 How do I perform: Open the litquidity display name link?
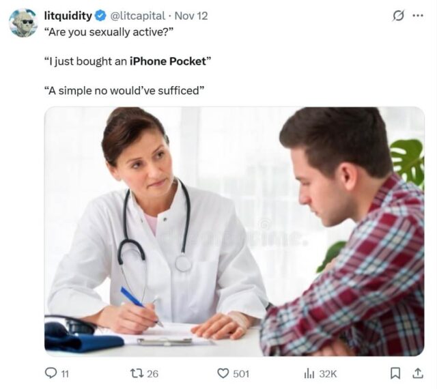[x=68, y=16]
